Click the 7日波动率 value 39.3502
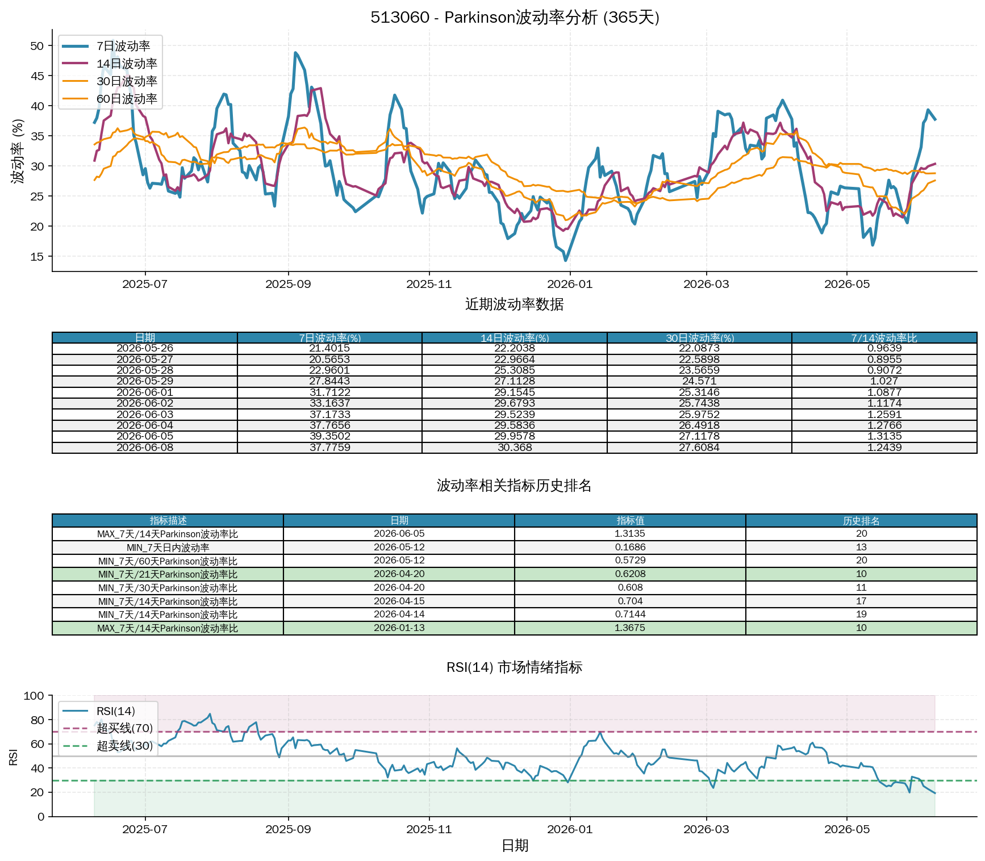Viewport: 985px width, 861px height. click(329, 436)
